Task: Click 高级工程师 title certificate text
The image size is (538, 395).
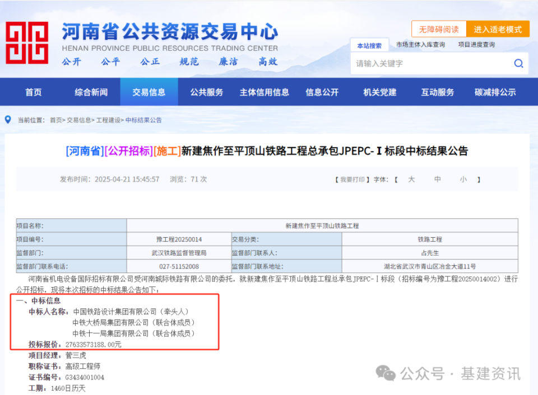Action: pyautogui.click(x=83, y=366)
